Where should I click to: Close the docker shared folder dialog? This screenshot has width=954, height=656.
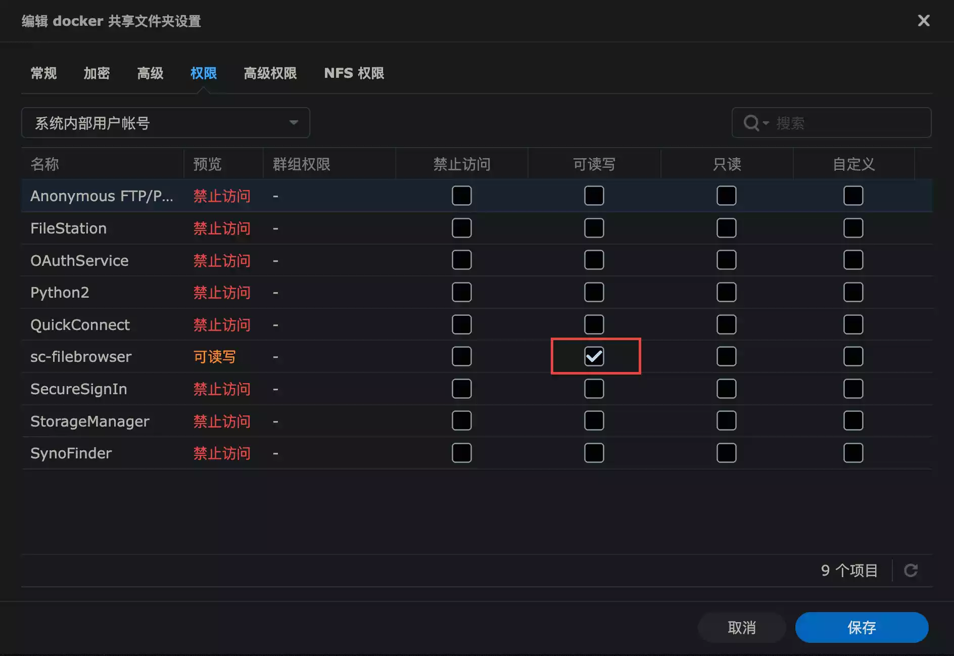[923, 21]
